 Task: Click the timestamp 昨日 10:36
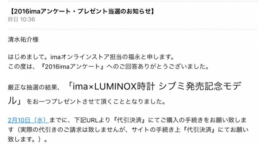coord(21,19)
